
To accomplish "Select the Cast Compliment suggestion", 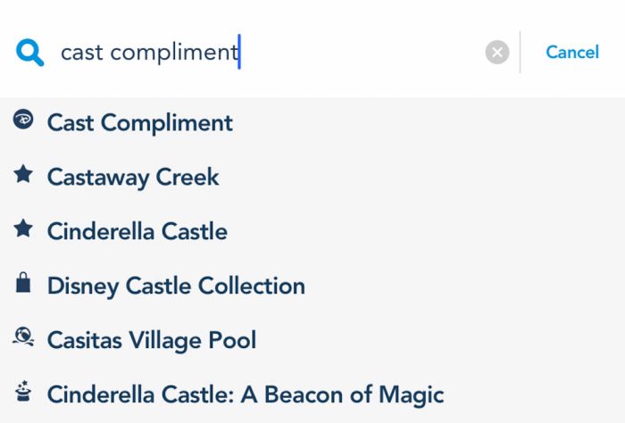I will pos(312,122).
